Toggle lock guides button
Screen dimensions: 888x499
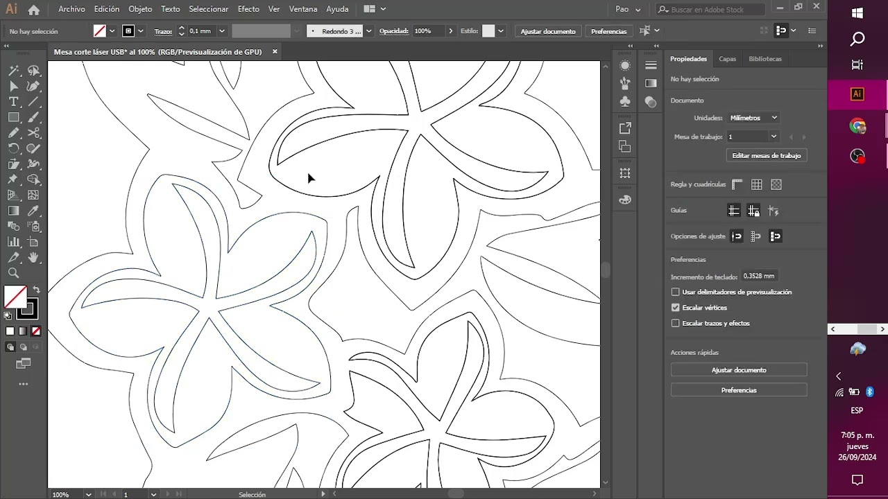pos(753,211)
